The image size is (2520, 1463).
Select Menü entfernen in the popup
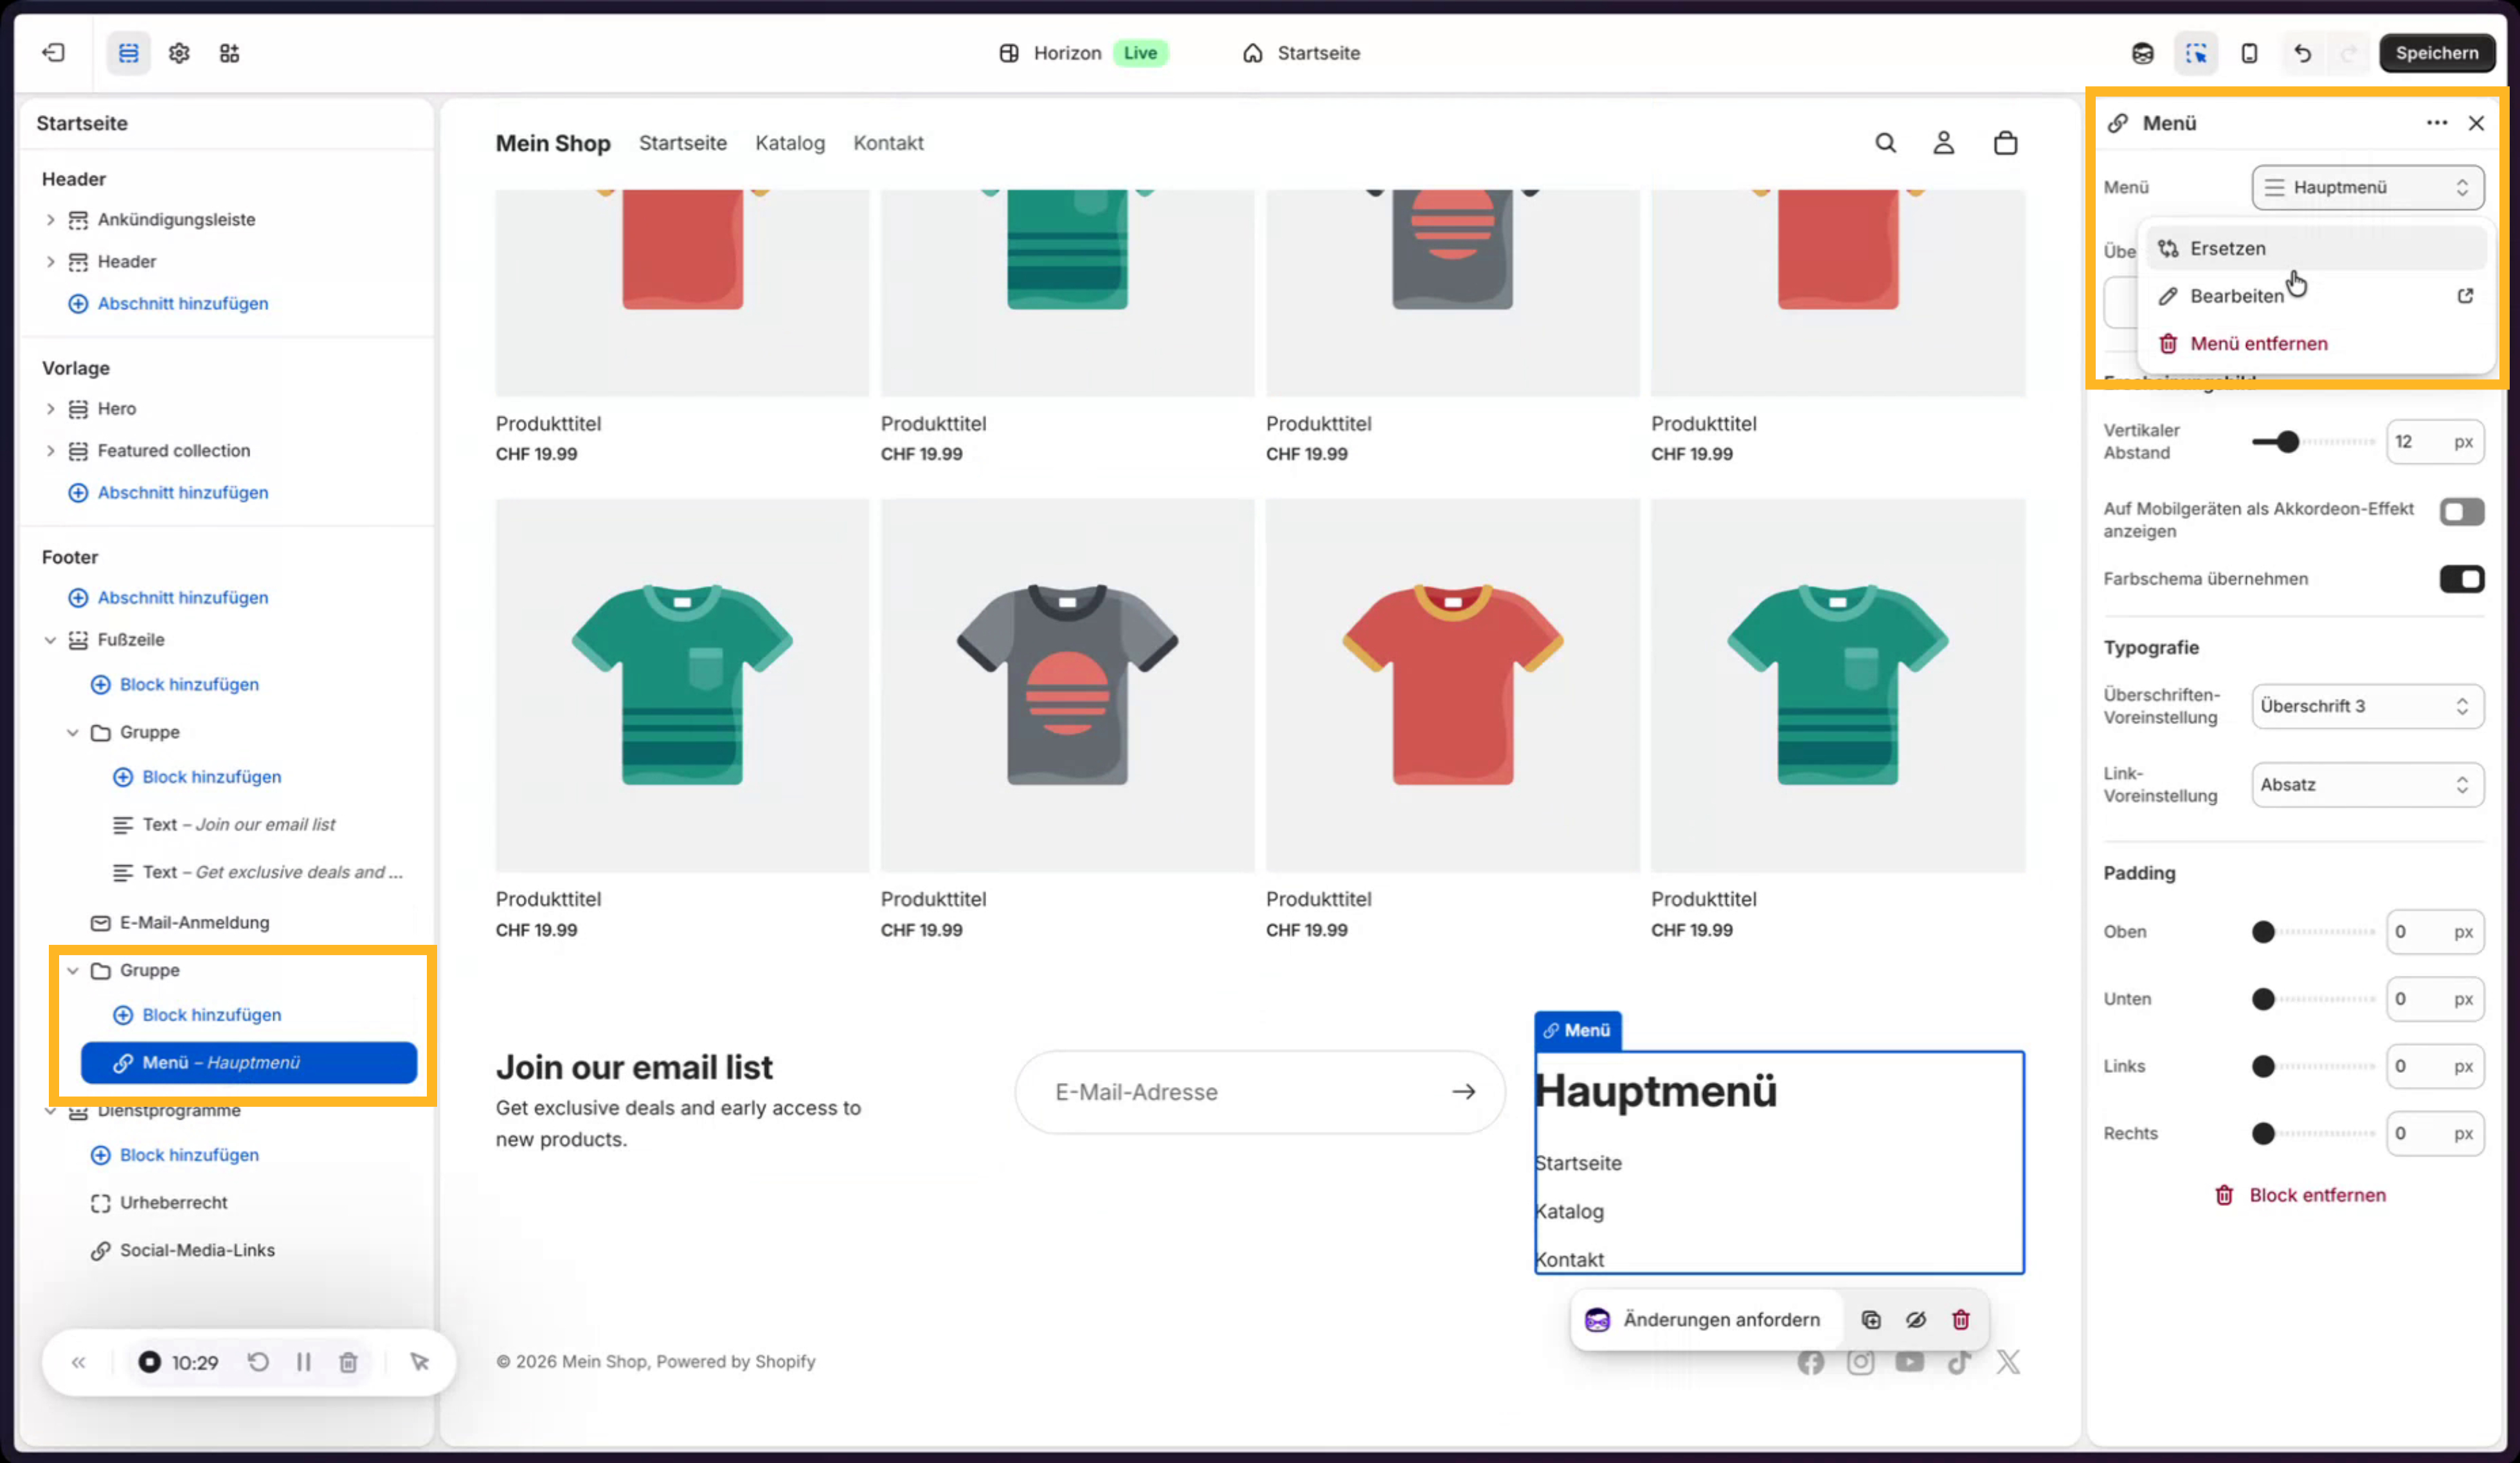click(x=2258, y=344)
